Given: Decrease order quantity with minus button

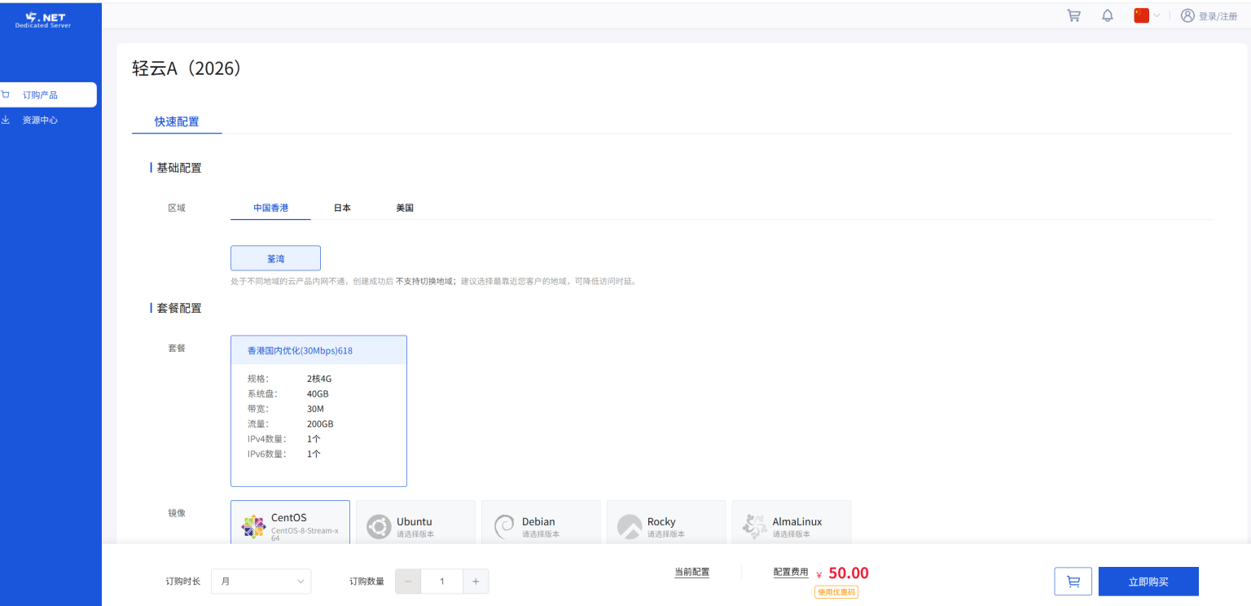Looking at the screenshot, I should click(x=408, y=582).
